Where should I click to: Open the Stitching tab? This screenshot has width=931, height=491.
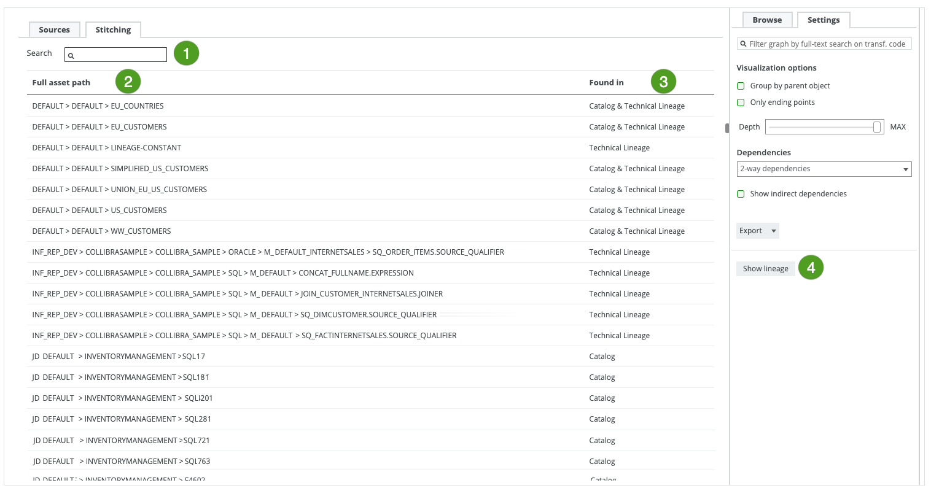[x=113, y=29]
